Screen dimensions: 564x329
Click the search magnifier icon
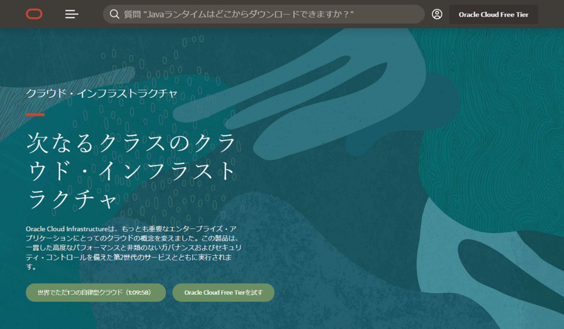pos(114,14)
